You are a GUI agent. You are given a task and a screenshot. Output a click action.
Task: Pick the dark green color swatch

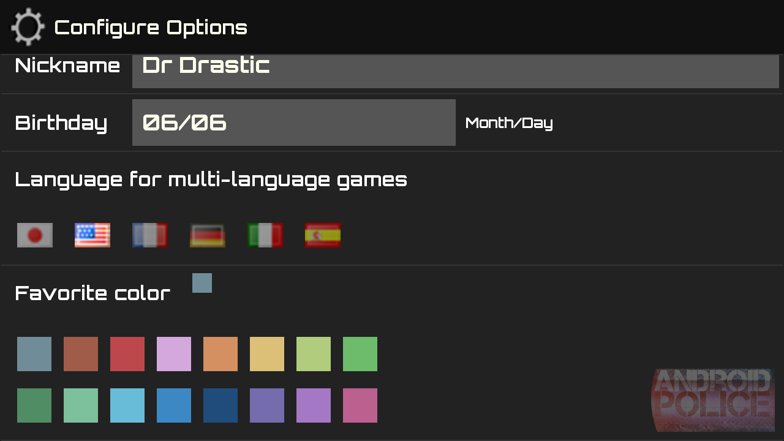[x=34, y=405]
